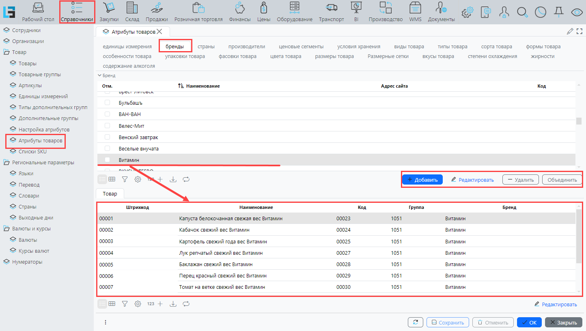
Task: Click the Объединить button
Action: tap(562, 180)
